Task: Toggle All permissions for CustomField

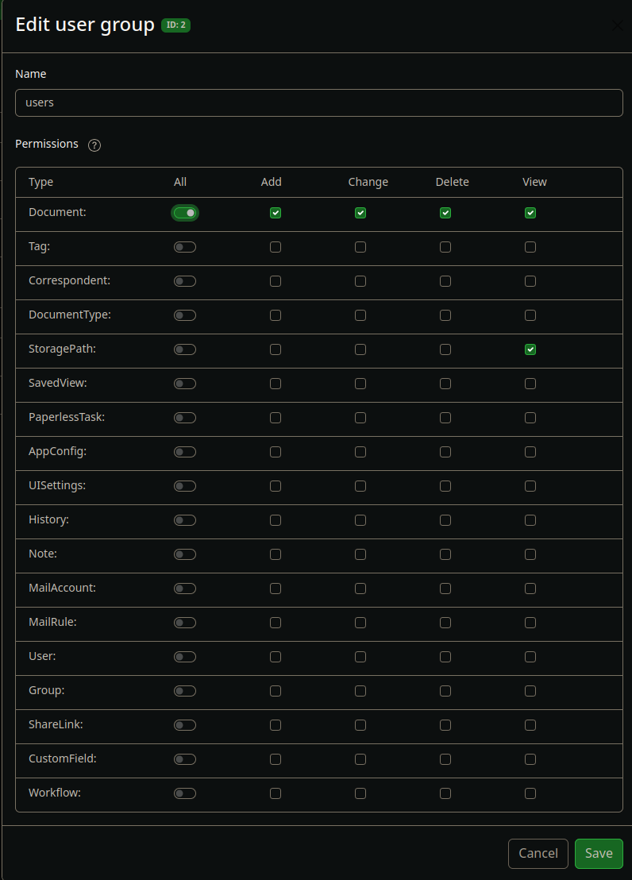Action: point(185,759)
